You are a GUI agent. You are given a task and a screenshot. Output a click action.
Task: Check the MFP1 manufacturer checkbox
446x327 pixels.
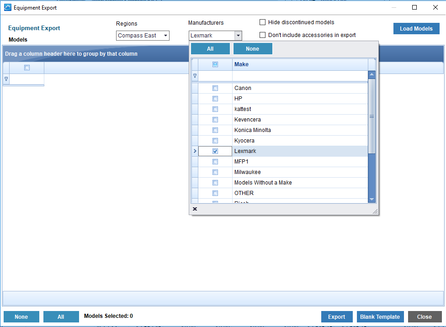point(215,162)
